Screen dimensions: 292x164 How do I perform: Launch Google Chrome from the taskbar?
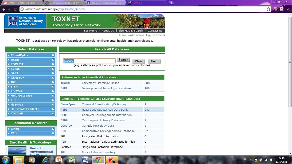click(99, 160)
